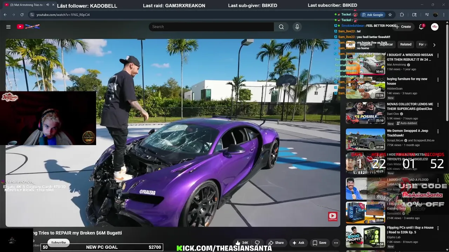Show more filter chips with right chevron
The height and width of the screenshot is (252, 449).
click(434, 45)
